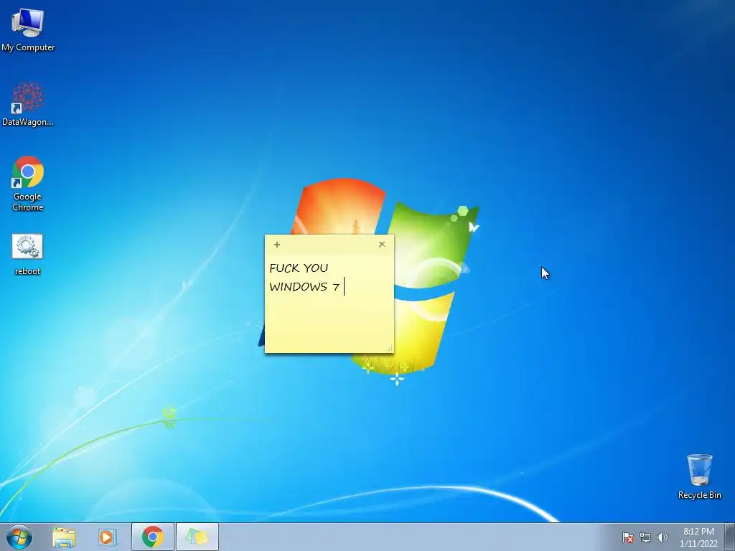Select the reboot desktop icon
This screenshot has height=551, width=735.
coord(27,255)
